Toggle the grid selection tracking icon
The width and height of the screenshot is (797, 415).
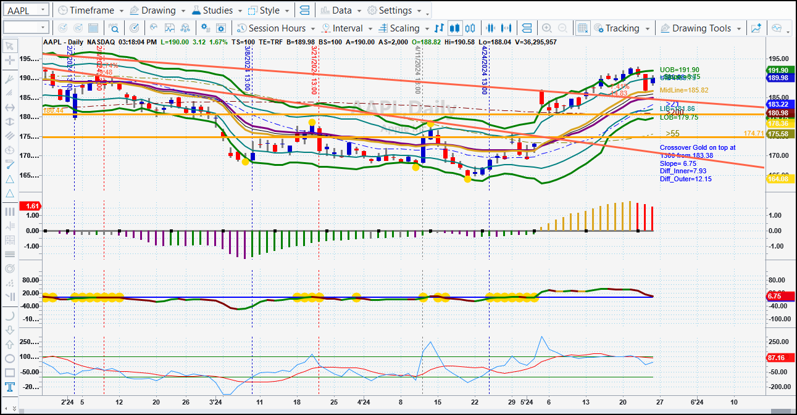click(582, 28)
